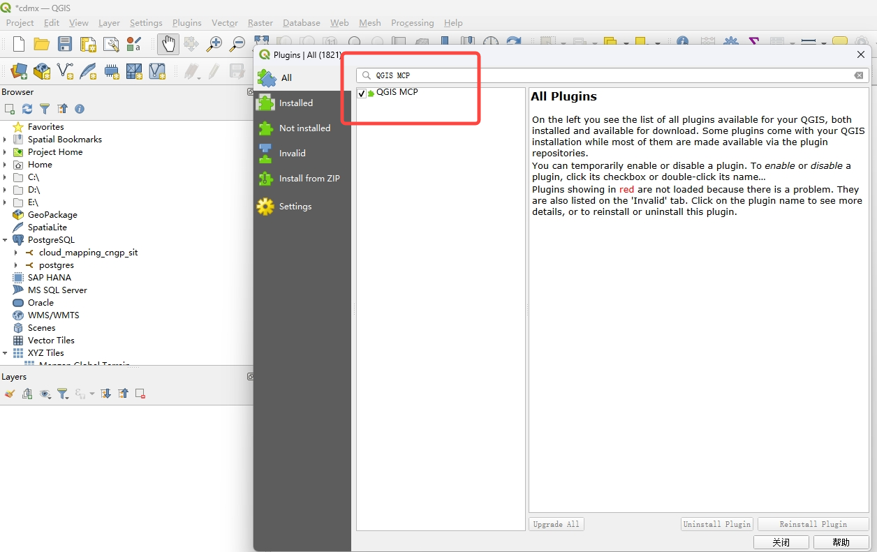This screenshot has height=552, width=877.
Task: Open the Plugins menu
Action: point(186,23)
